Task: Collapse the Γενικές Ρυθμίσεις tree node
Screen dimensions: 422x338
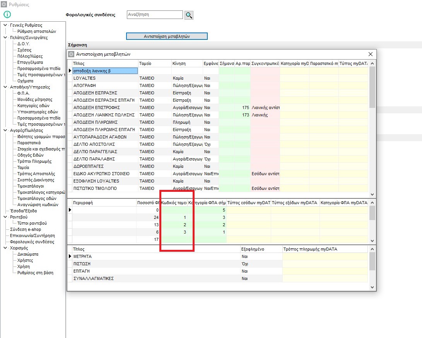Action: tap(5, 25)
